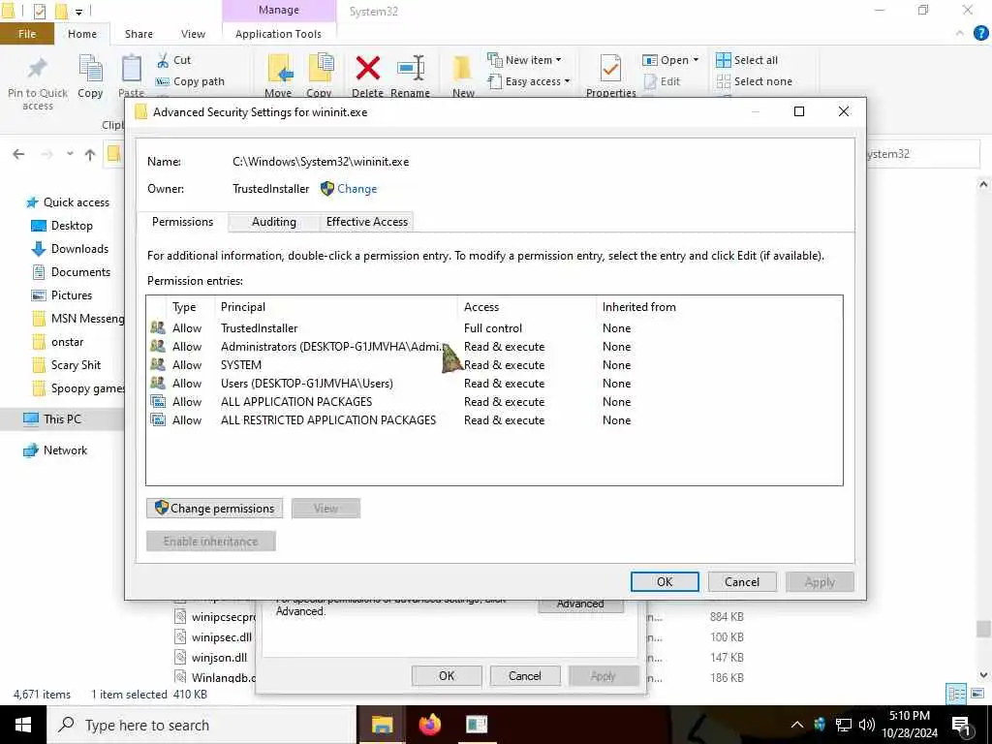Click the Properties checkmark icon
The image size is (992, 744).
(610, 69)
